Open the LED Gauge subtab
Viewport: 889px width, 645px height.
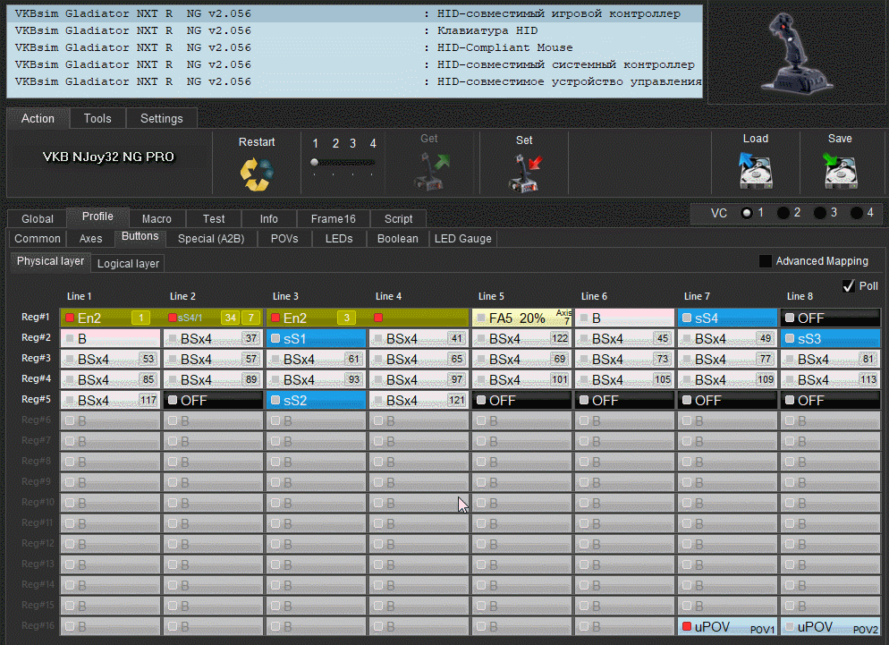(461, 239)
